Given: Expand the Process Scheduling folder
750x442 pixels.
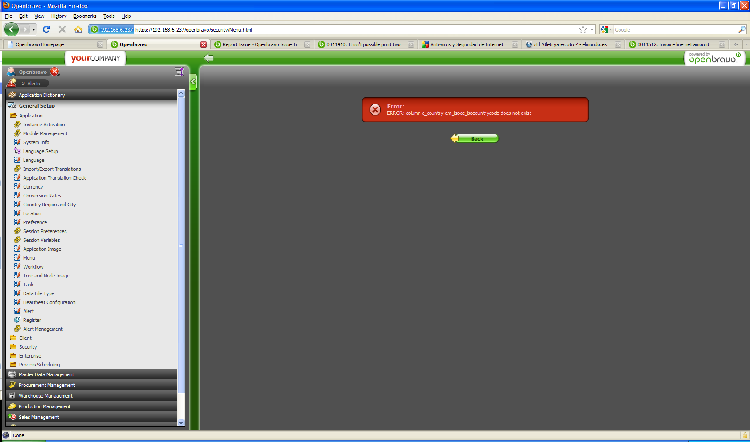Looking at the screenshot, I should [13, 364].
